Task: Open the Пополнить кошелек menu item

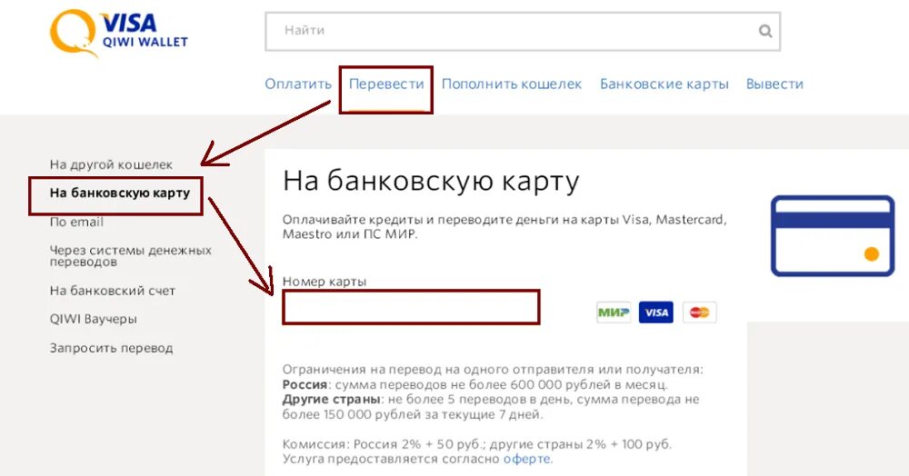Action: (x=511, y=84)
